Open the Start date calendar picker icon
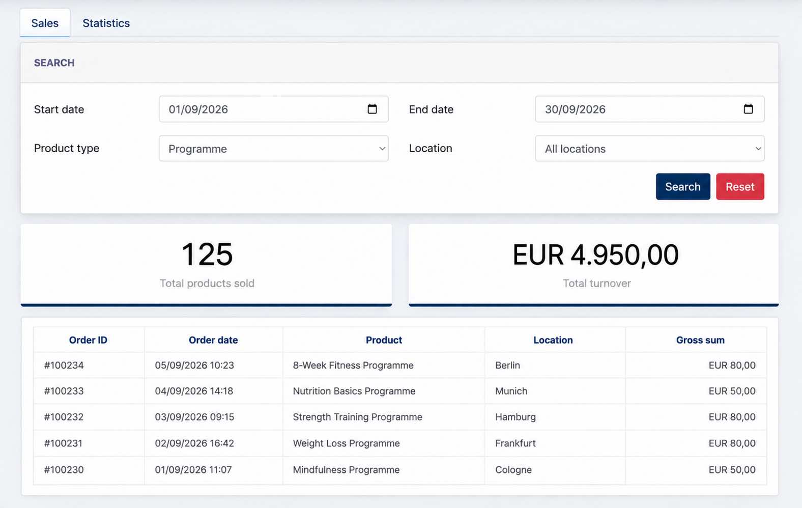This screenshot has width=802, height=508. pos(372,109)
